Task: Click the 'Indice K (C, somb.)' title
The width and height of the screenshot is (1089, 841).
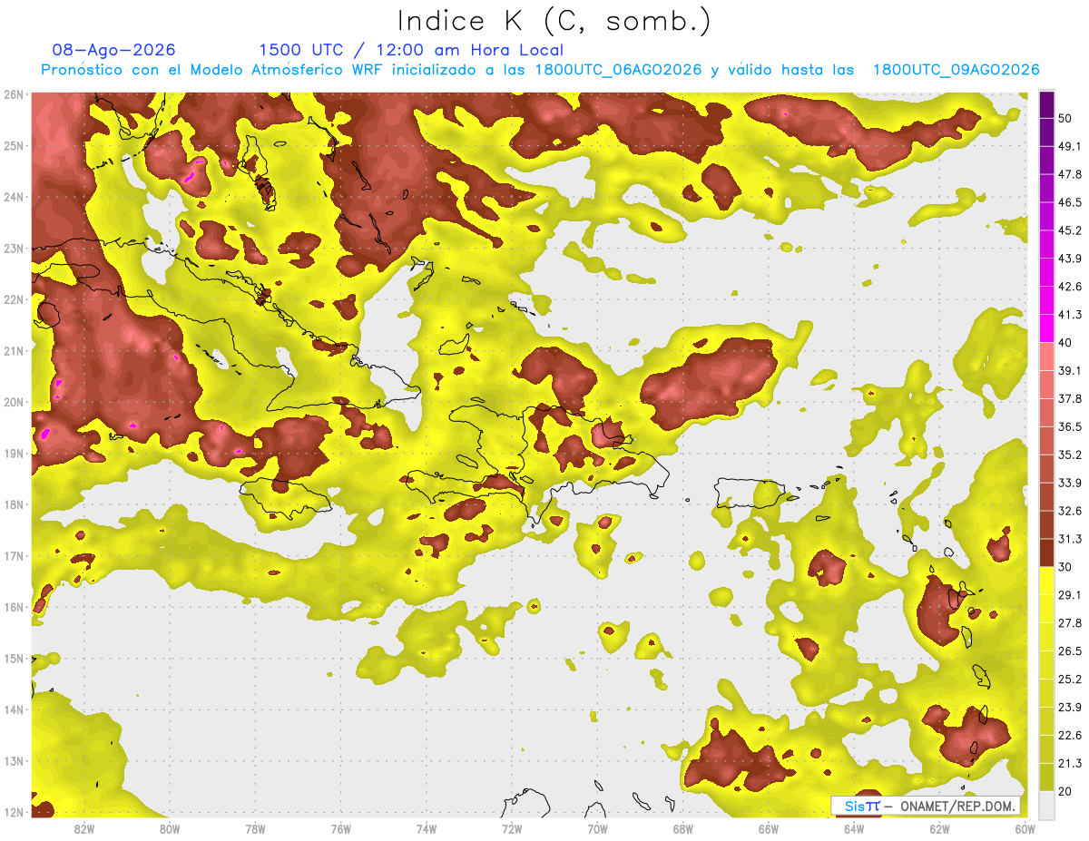Action: [554, 22]
